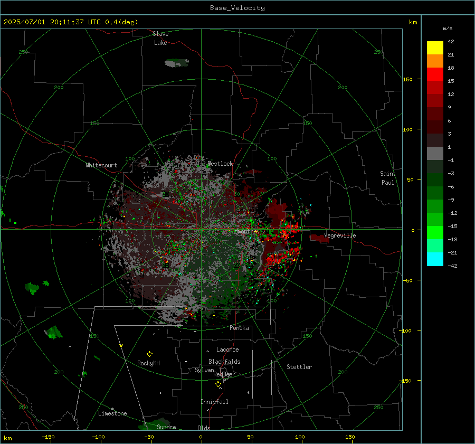
Task: Click the Slave Lake label
Action: (x=160, y=38)
